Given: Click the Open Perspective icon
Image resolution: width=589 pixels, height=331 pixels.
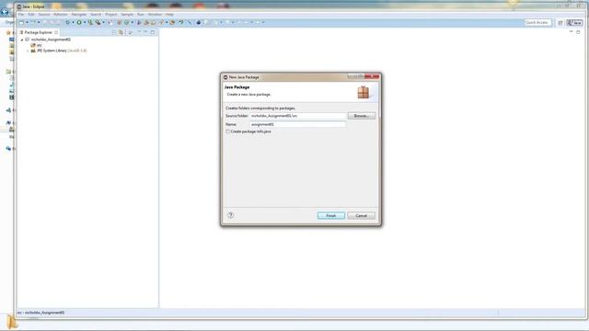Looking at the screenshot, I should tap(560, 23).
